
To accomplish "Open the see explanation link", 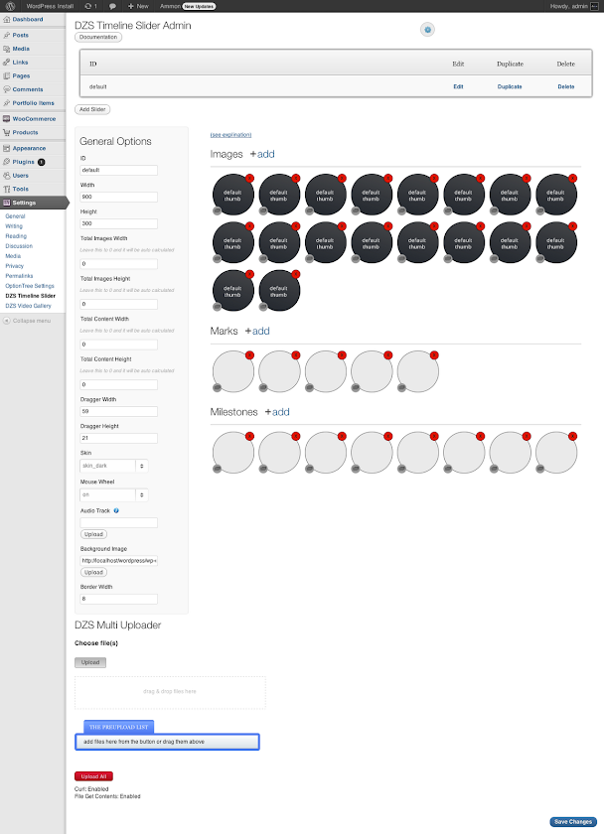I will pos(230,135).
